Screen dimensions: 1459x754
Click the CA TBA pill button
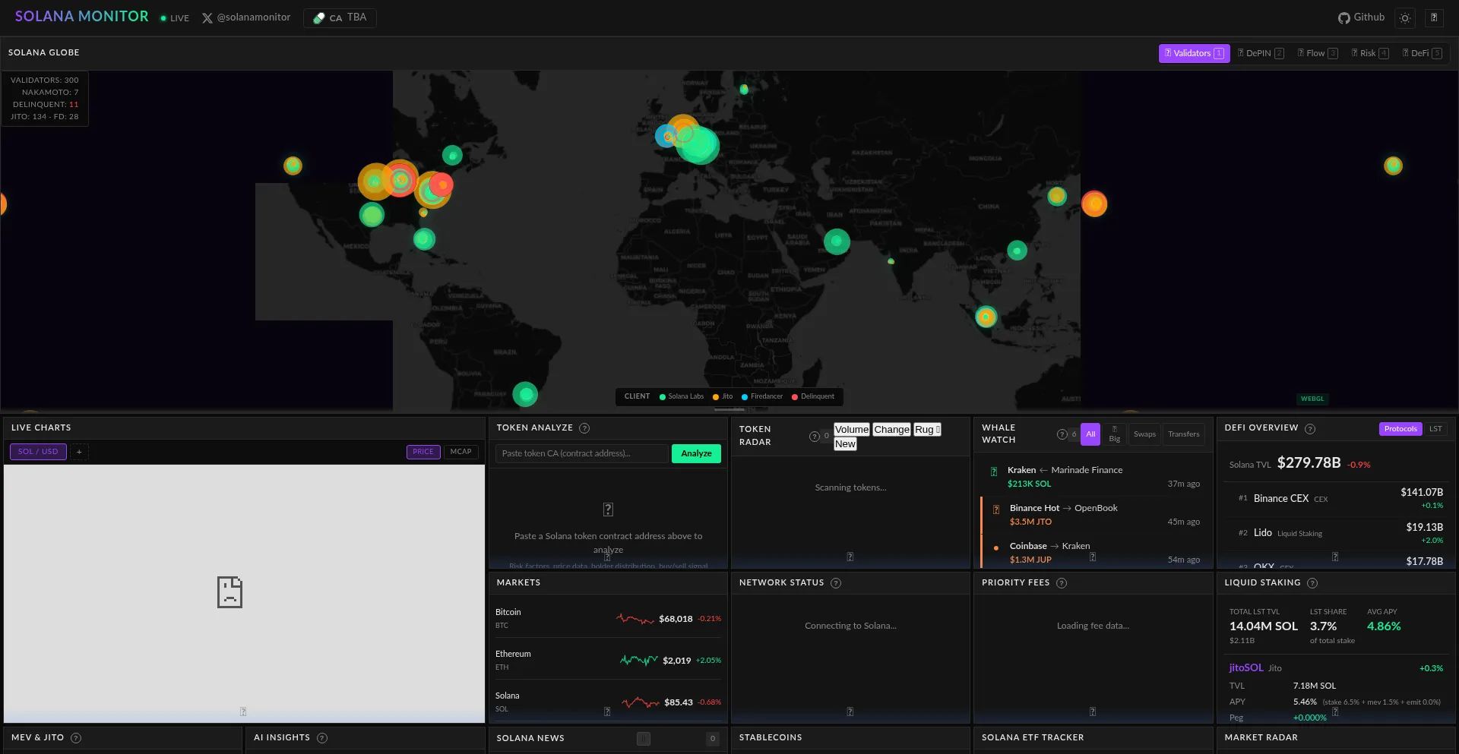(x=340, y=17)
